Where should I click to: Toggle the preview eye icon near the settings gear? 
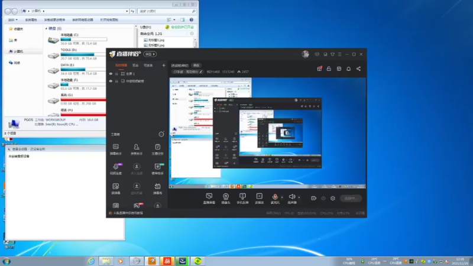point(323,198)
